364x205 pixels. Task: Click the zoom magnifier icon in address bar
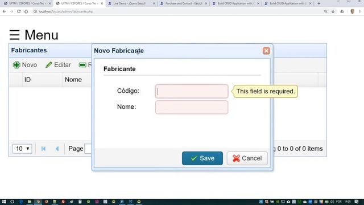326,11
